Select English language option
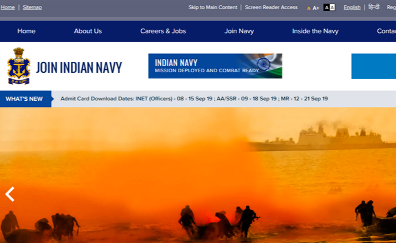 pyautogui.click(x=352, y=7)
